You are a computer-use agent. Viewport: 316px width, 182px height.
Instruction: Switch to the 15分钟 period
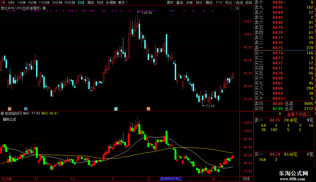point(44,3)
